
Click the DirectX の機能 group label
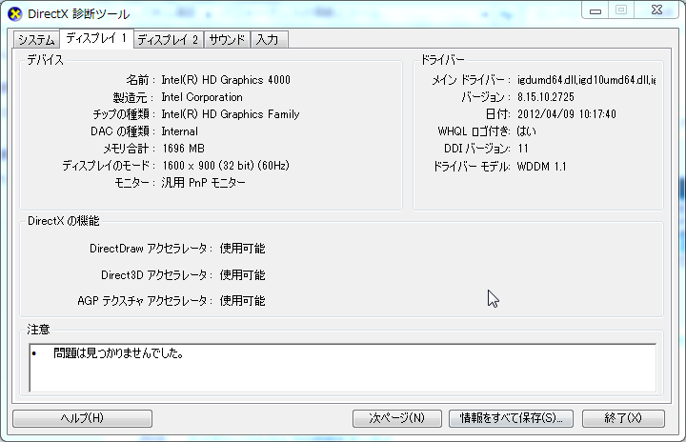64,221
